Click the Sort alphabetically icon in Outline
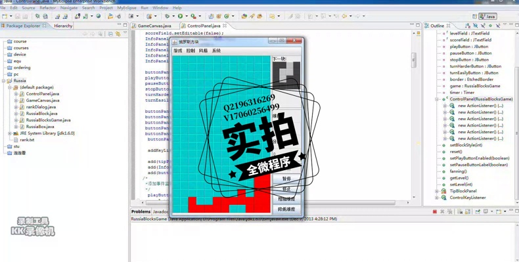The image size is (519, 262). tap(467, 26)
